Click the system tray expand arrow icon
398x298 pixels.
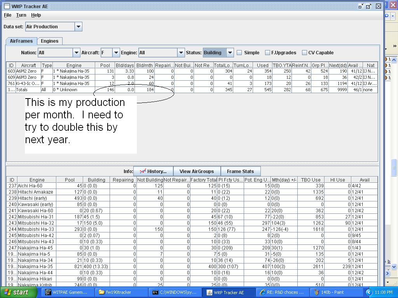tap(368, 293)
